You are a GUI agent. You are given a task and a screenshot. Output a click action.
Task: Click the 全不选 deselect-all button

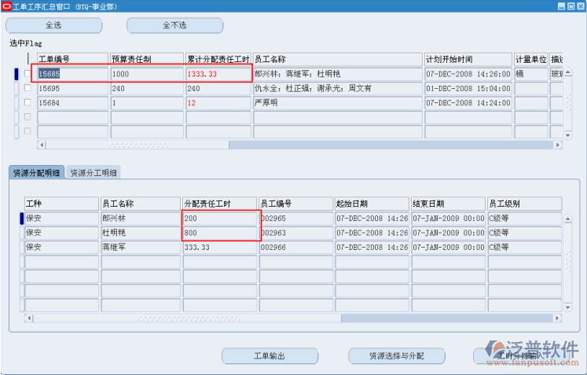coord(174,25)
